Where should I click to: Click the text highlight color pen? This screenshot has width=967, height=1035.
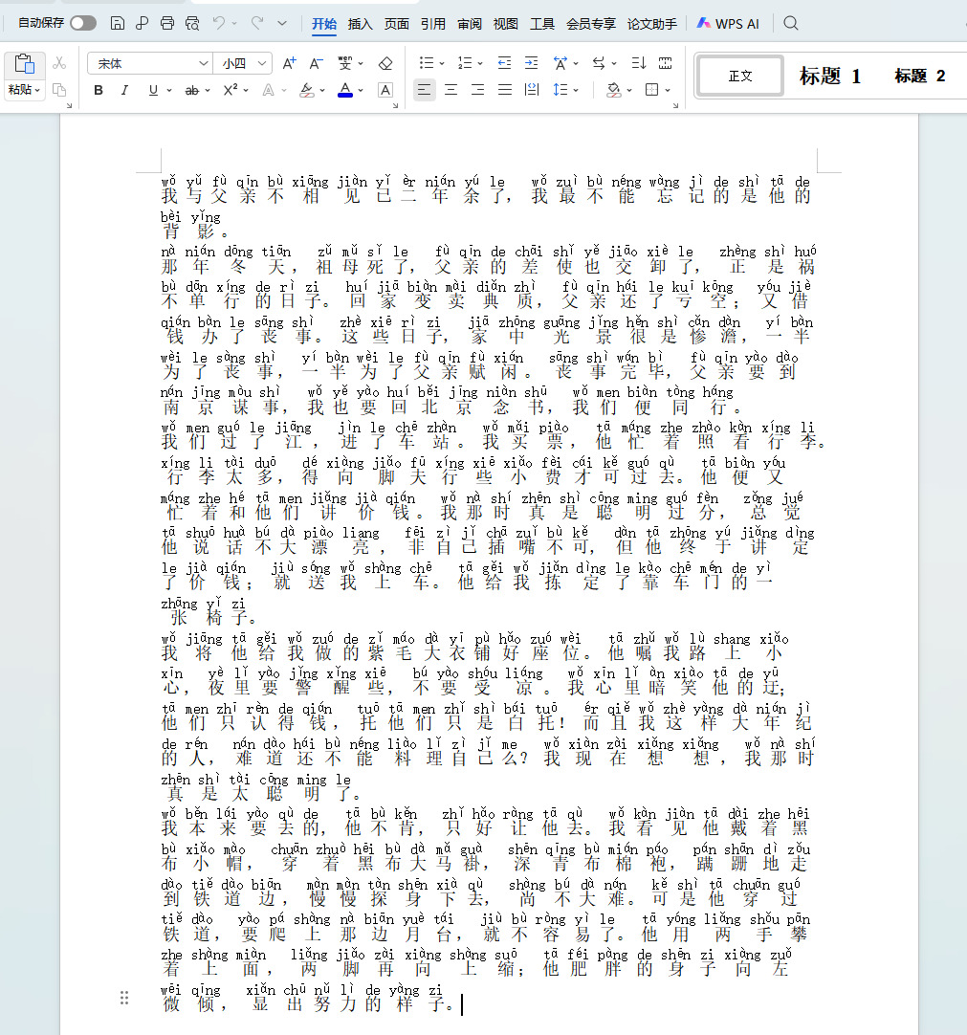pyautogui.click(x=307, y=90)
